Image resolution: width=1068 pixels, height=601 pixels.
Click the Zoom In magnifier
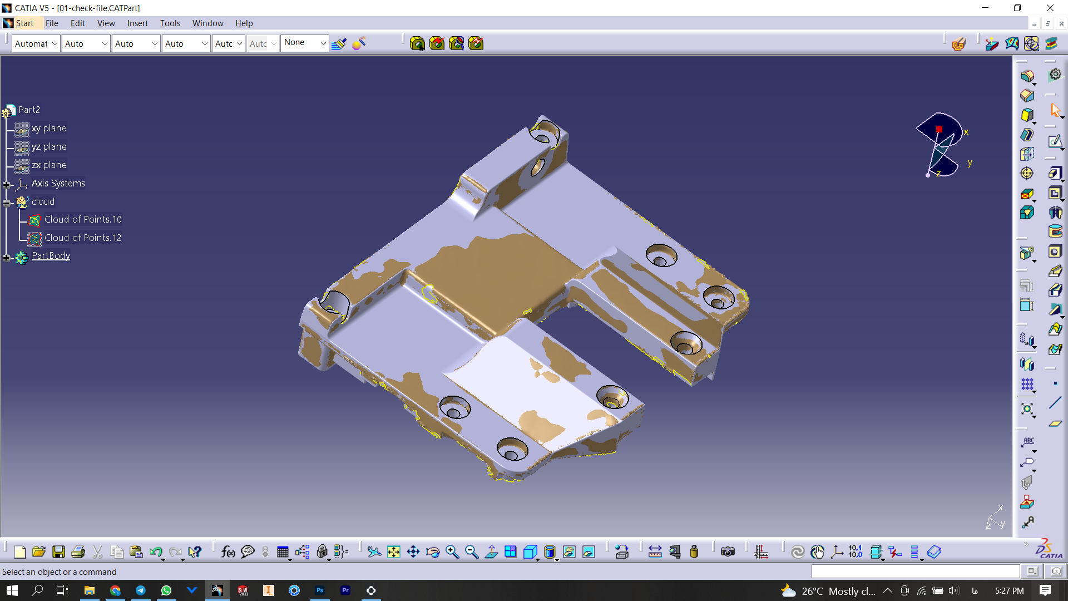[452, 551]
